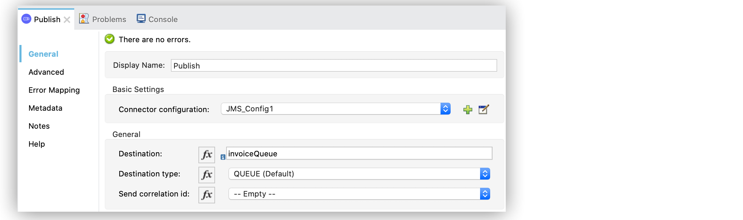This screenshot has height=220, width=743.
Task: Open the Destination type dropdown showing QUEUE
Action: (x=485, y=174)
